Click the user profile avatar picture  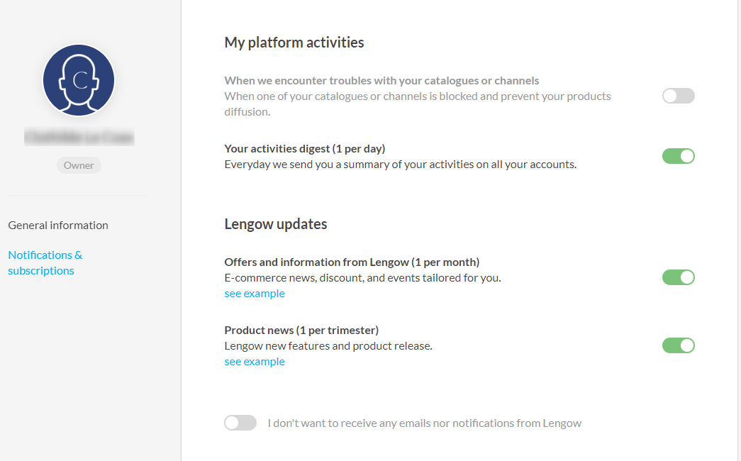coord(79,80)
